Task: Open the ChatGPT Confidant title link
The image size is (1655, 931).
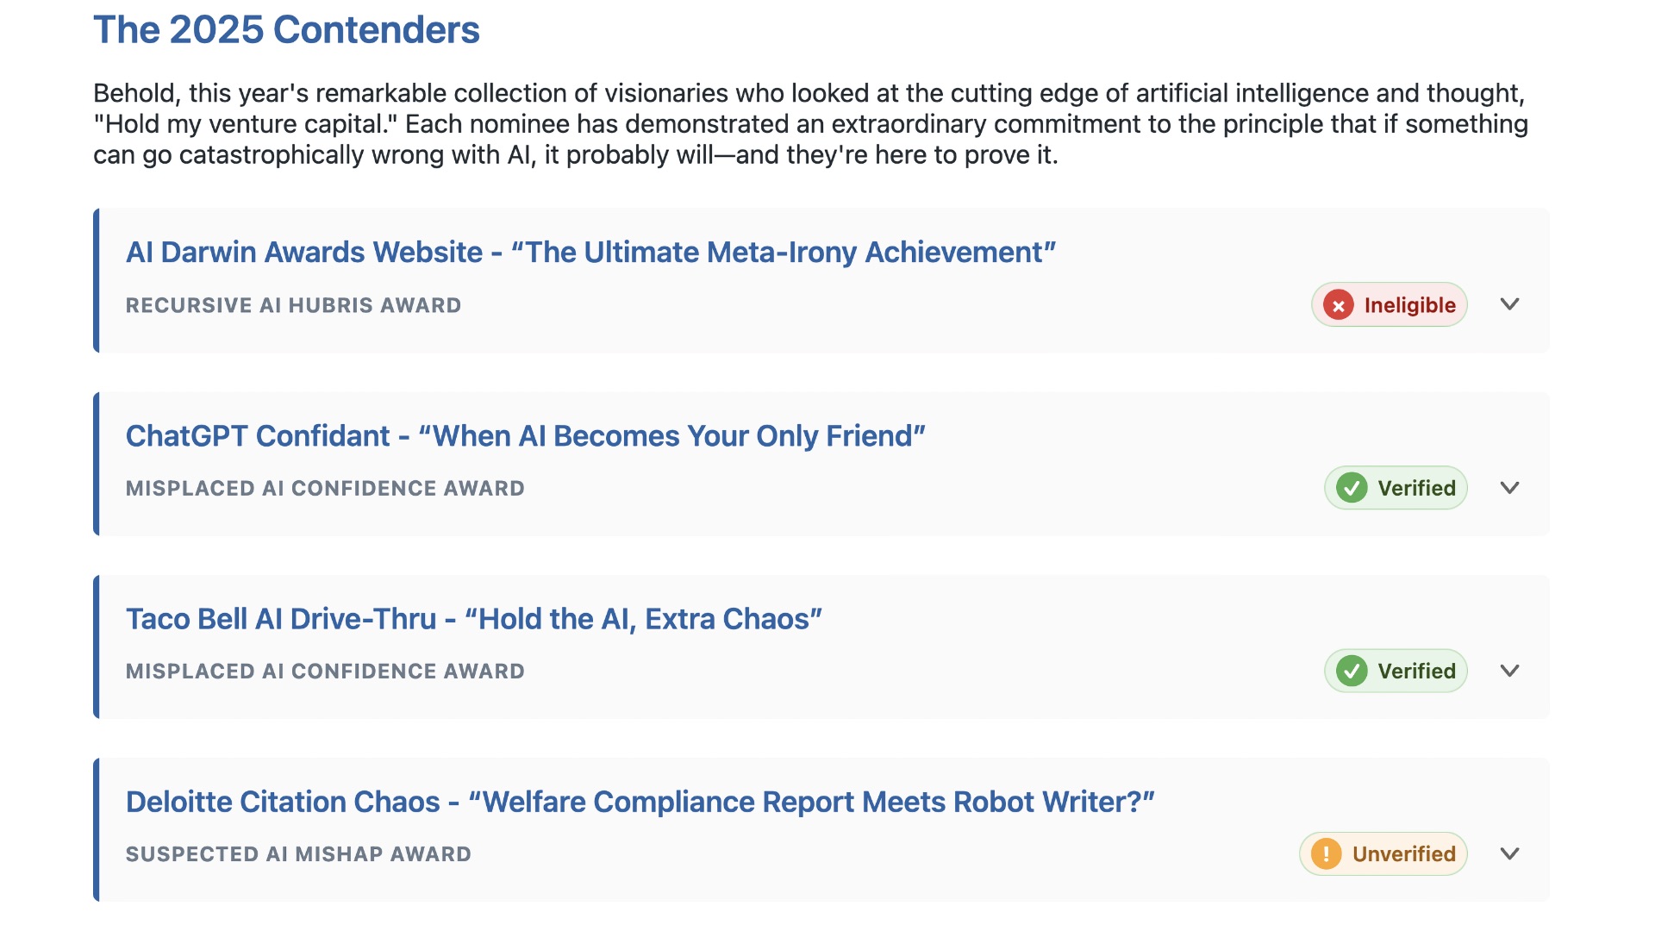Action: point(525,436)
